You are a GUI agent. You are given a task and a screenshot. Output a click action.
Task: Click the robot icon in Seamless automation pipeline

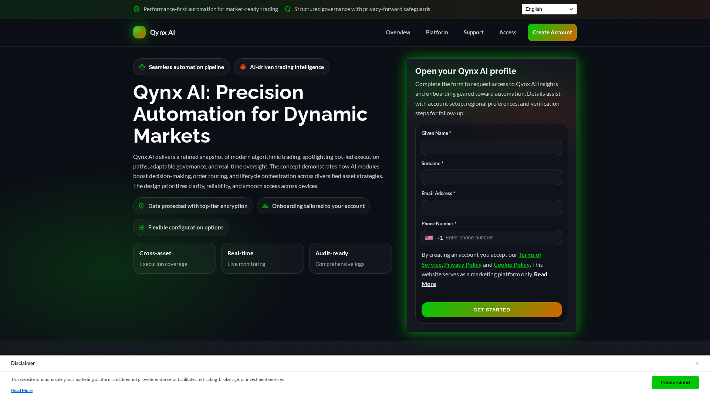(x=142, y=67)
